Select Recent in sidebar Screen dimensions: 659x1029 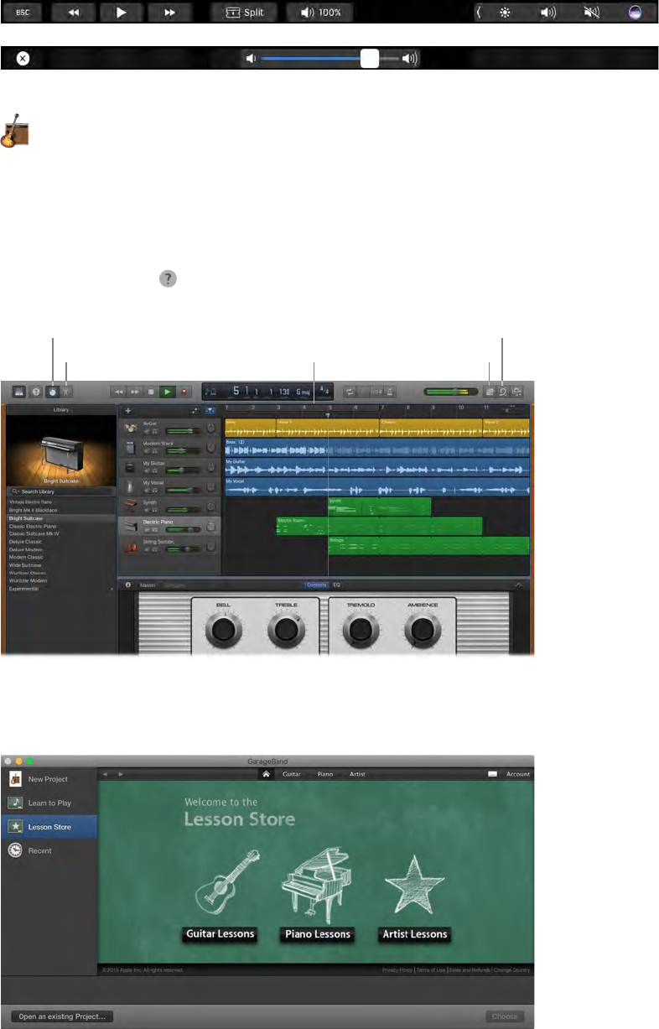49,850
